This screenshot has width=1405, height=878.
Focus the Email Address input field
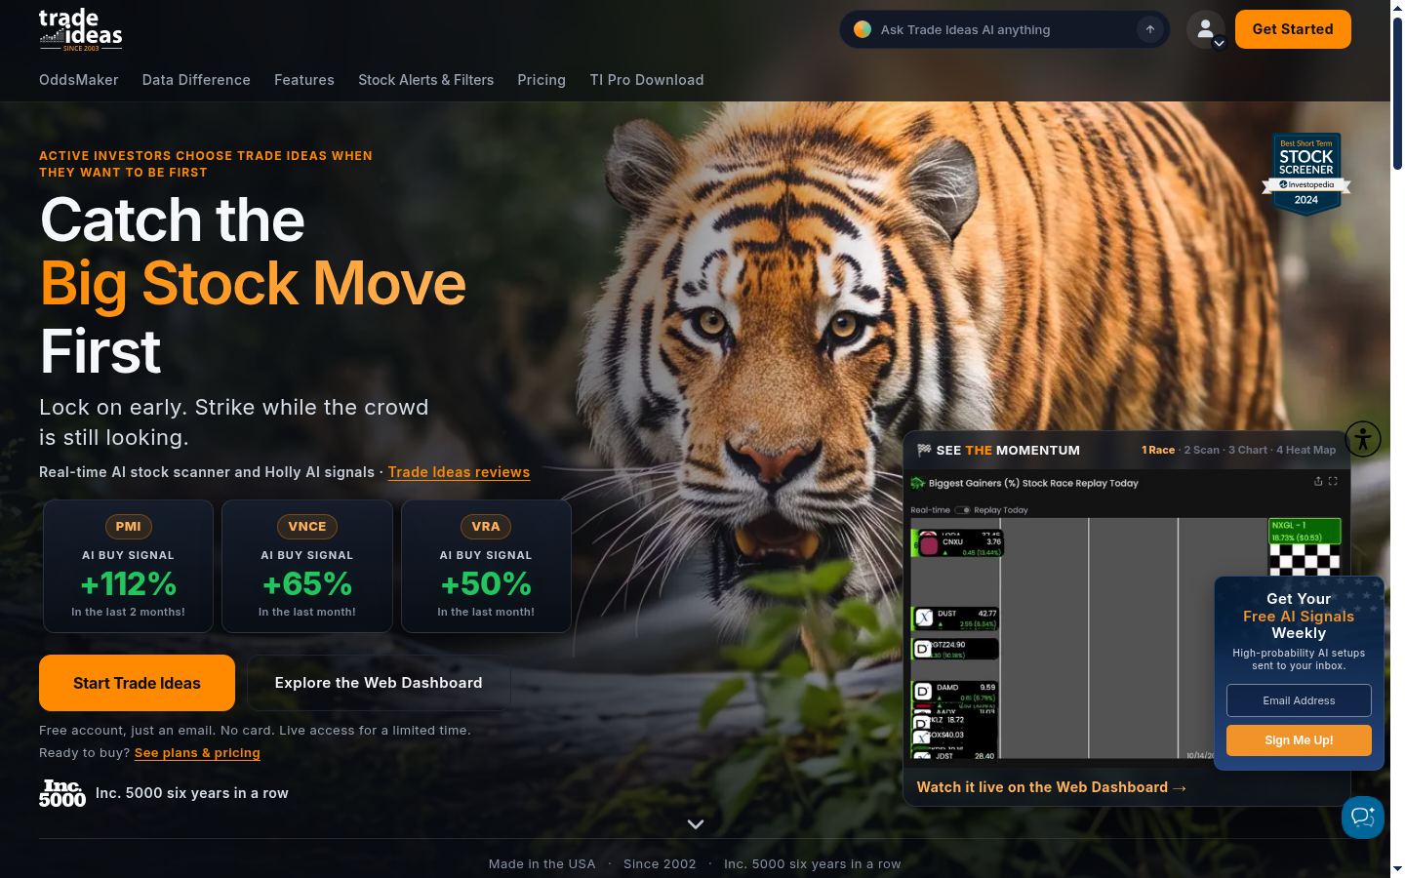pyautogui.click(x=1299, y=700)
